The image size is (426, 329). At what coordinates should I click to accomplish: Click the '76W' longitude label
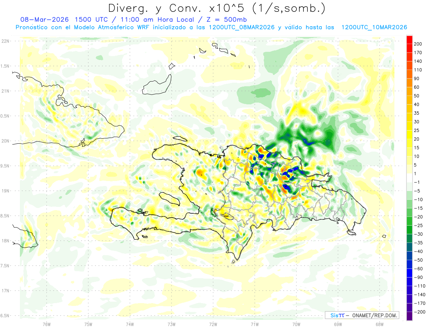point(47,324)
